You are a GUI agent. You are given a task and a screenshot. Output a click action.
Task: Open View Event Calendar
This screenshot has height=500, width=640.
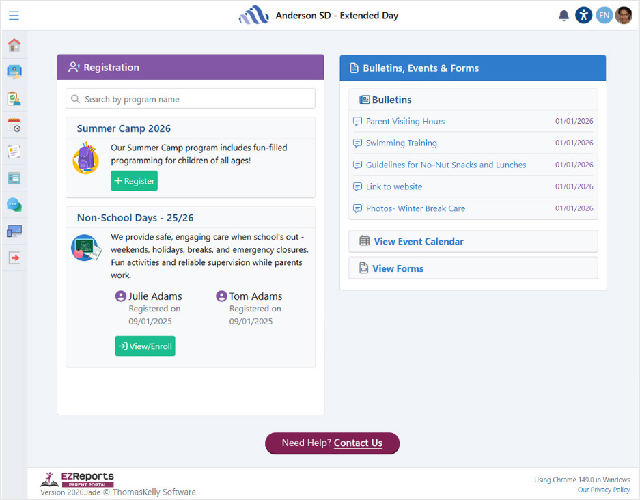(x=473, y=241)
